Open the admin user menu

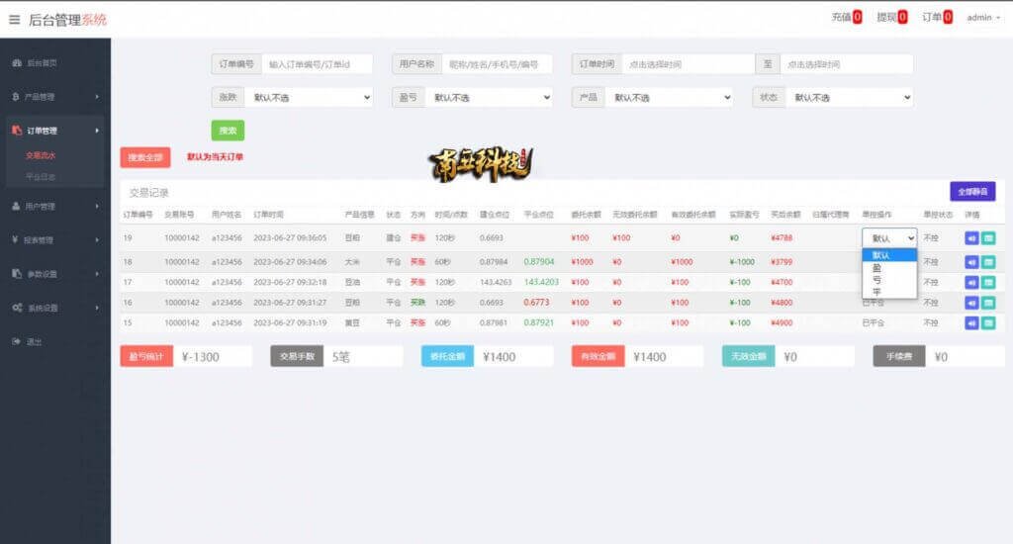click(x=982, y=18)
